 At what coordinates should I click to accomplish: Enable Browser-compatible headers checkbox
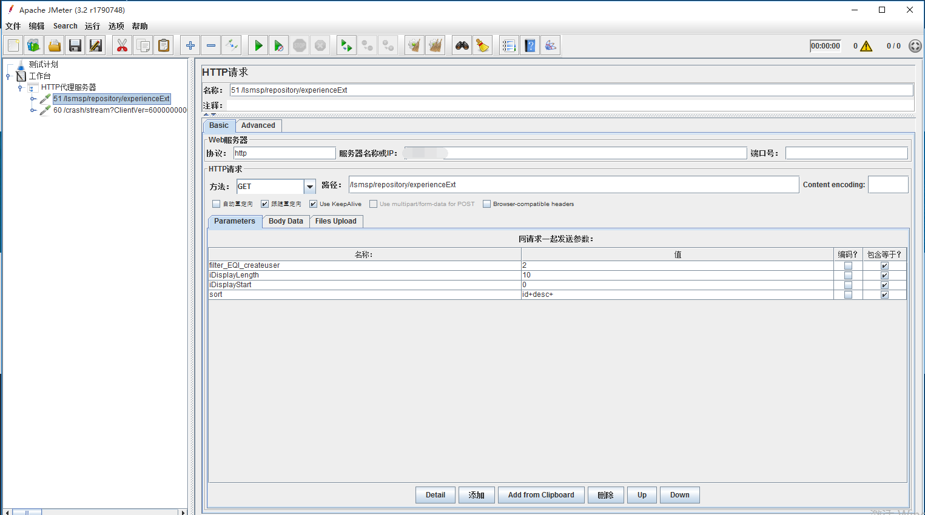(486, 204)
